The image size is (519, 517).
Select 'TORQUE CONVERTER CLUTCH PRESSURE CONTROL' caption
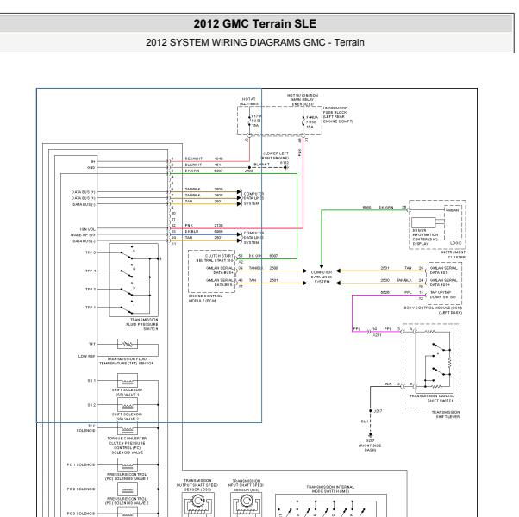127,445
